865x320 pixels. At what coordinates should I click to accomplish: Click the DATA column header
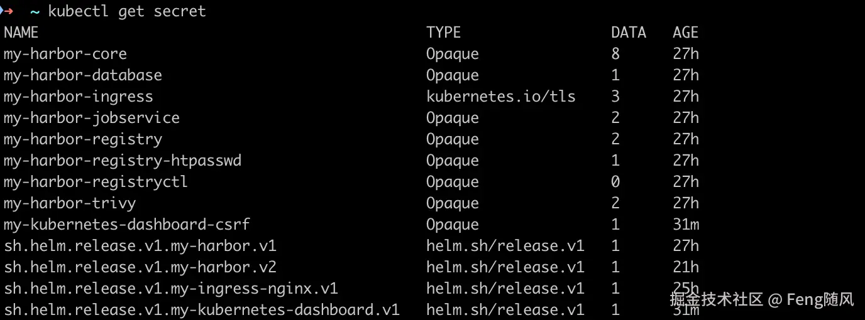[628, 33]
